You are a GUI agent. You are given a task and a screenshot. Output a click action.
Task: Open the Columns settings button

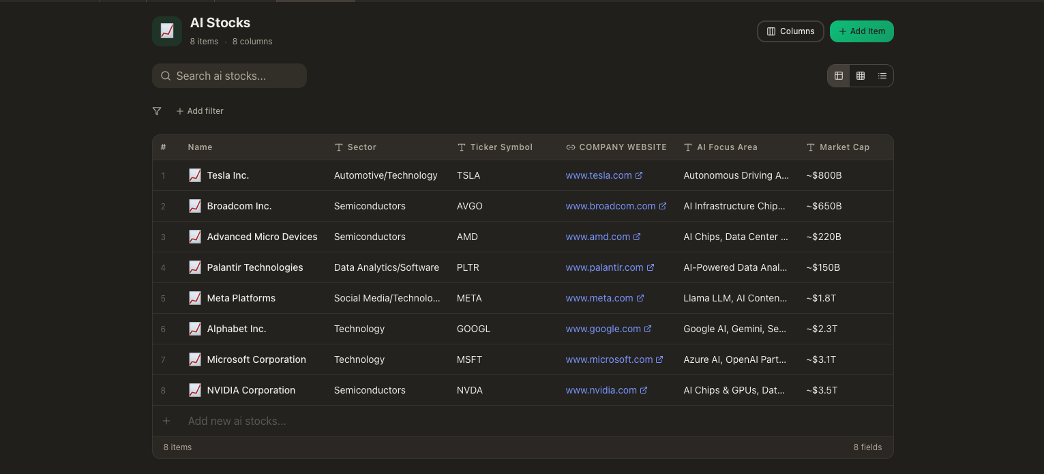[790, 31]
